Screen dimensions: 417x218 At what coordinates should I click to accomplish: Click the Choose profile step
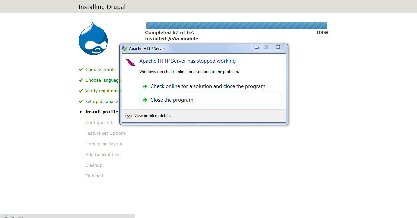[x=101, y=69]
